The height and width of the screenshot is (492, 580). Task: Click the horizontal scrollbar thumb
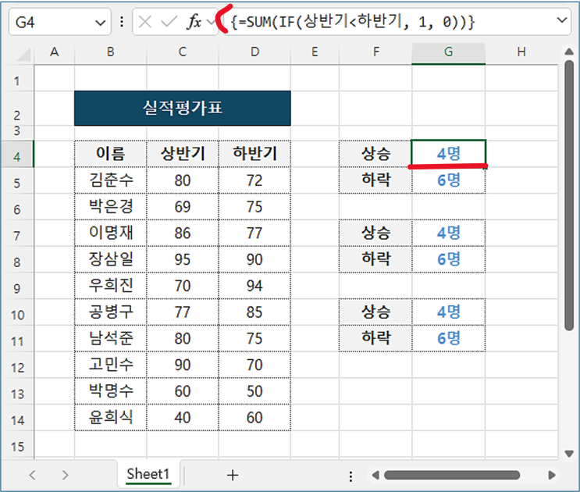tap(452, 475)
